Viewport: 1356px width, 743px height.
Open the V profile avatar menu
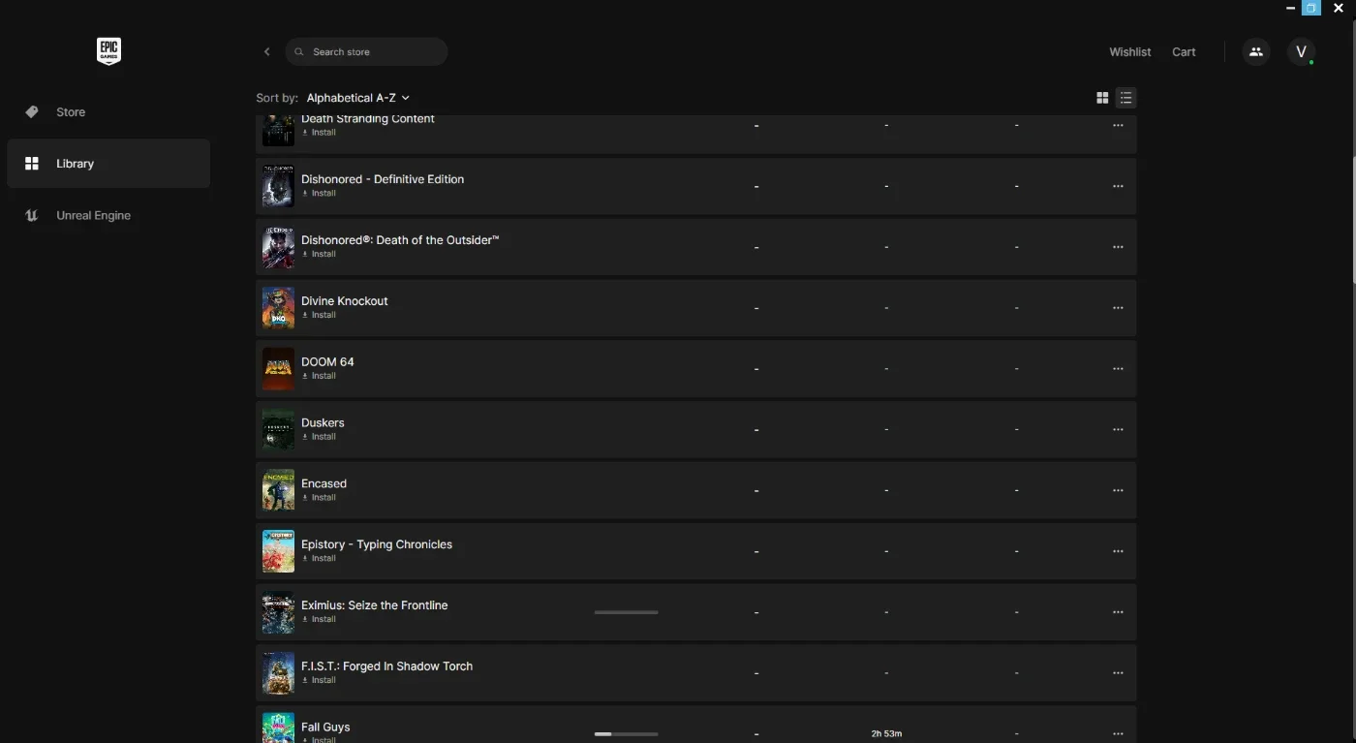(x=1301, y=52)
